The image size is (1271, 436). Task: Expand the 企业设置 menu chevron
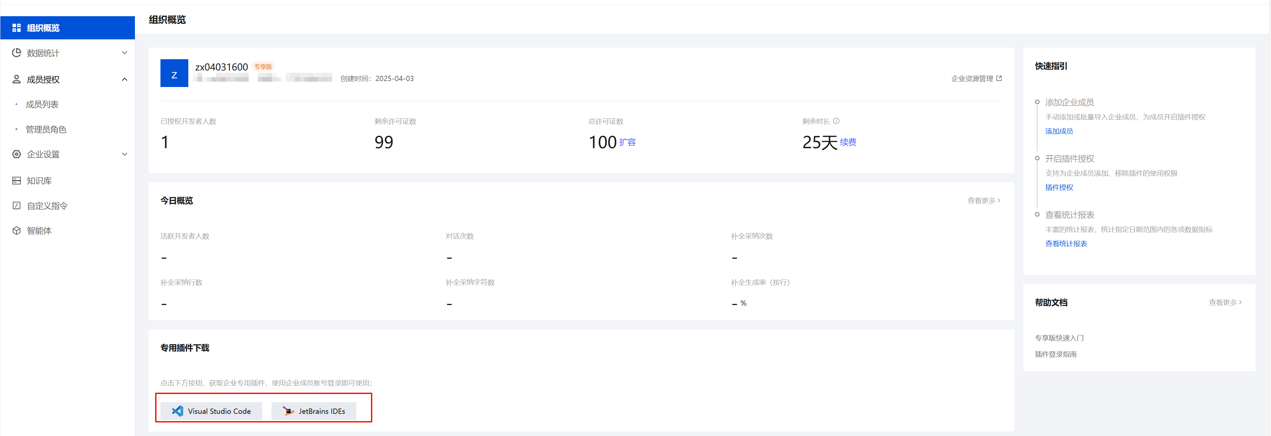[124, 154]
